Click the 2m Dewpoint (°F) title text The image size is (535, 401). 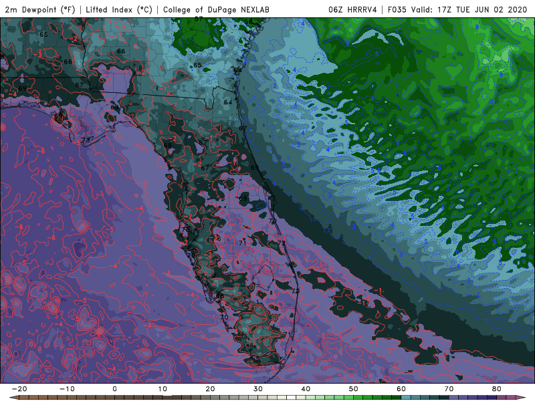point(40,9)
